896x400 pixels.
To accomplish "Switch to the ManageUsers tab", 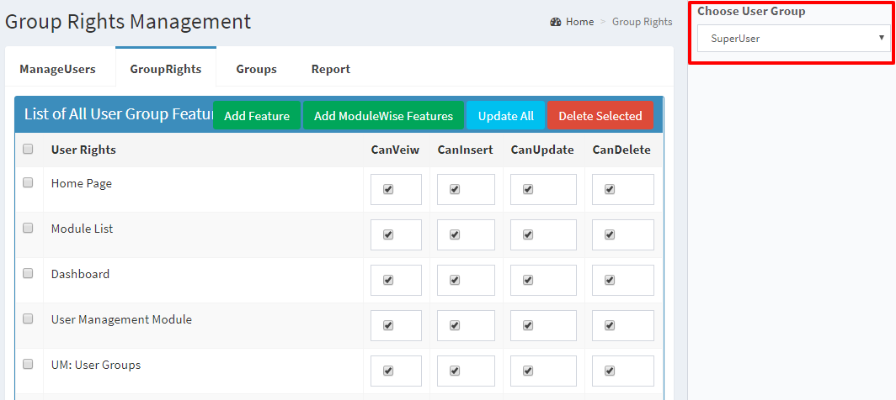I will (x=58, y=69).
